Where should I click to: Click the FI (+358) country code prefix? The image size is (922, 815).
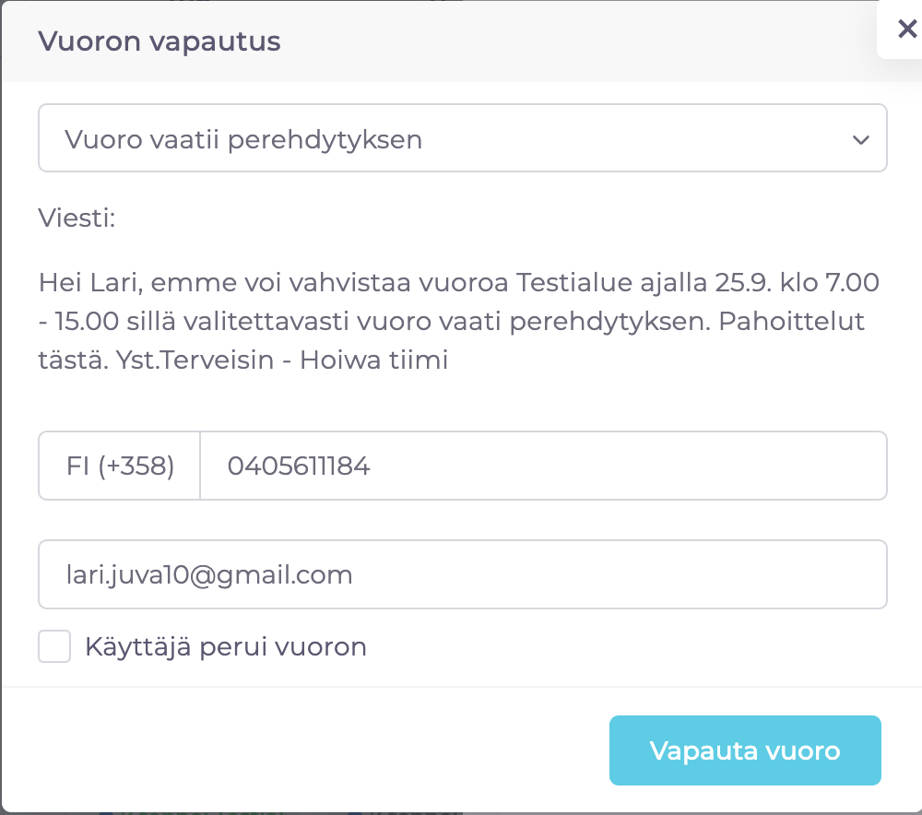(120, 466)
